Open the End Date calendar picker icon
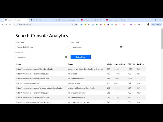This screenshot has width=163, height=122. click(66, 57)
